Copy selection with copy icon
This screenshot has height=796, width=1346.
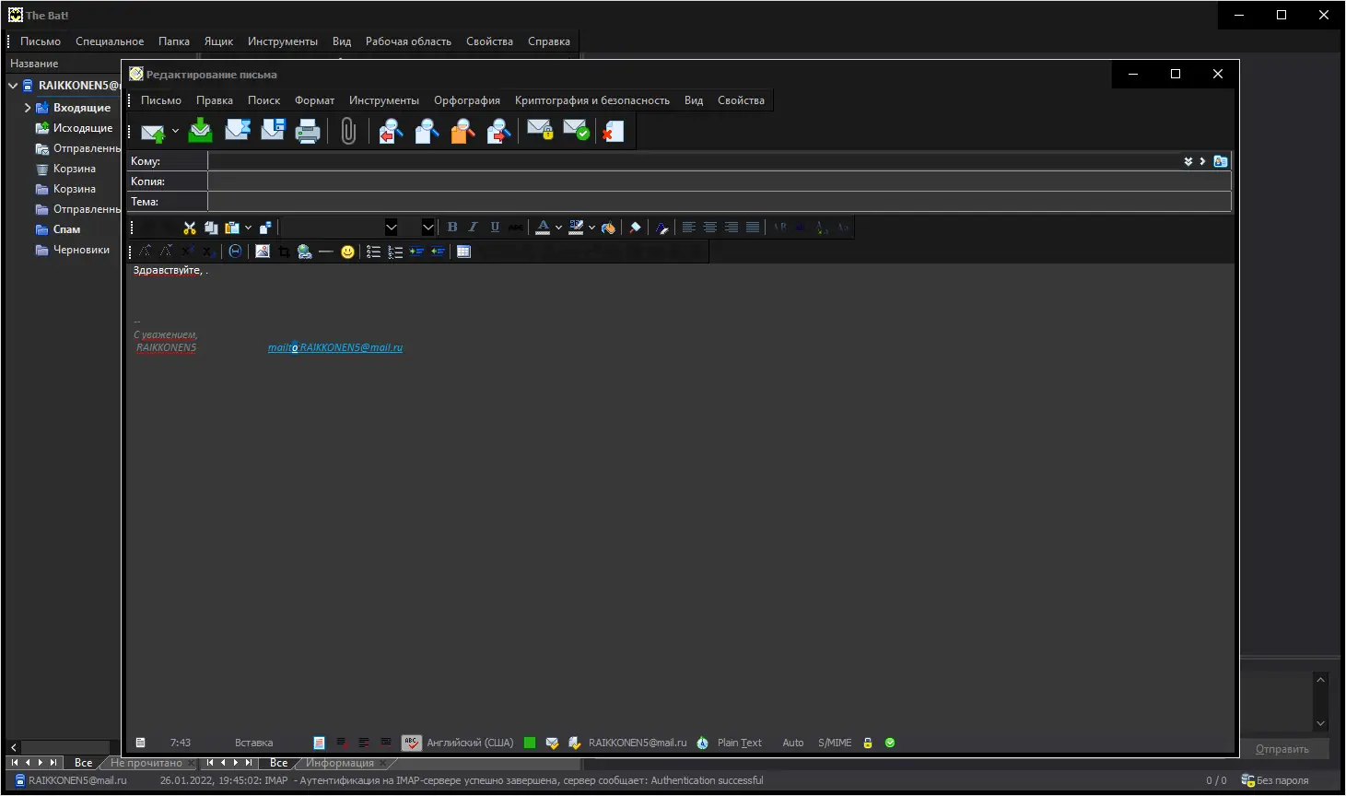[211, 228]
